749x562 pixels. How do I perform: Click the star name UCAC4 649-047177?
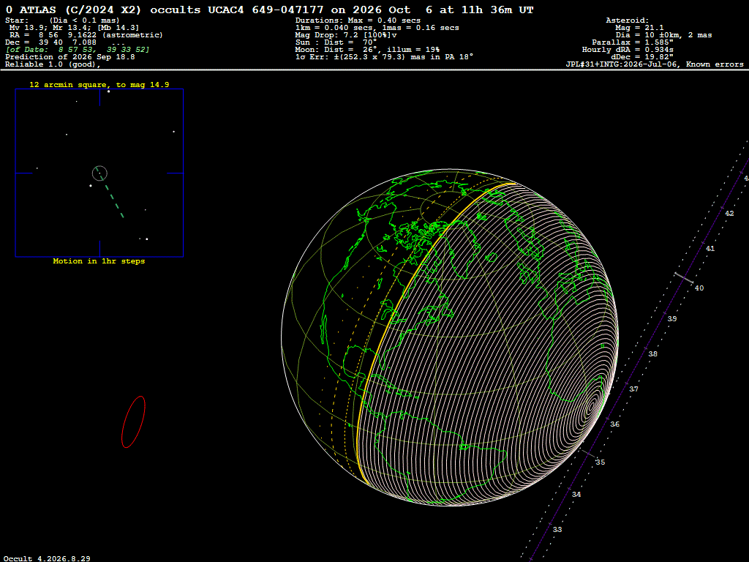pos(265,10)
